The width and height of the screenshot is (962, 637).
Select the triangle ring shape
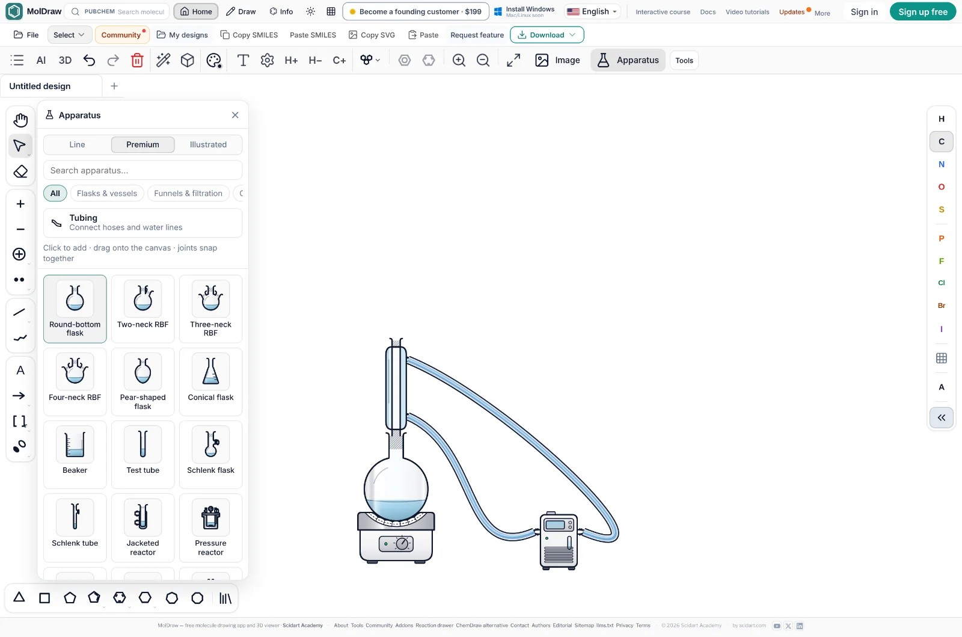pyautogui.click(x=19, y=597)
